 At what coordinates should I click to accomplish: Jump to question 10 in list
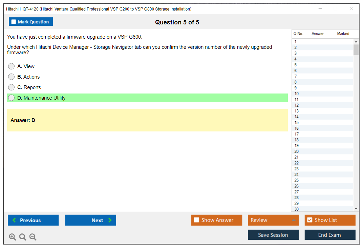(297, 94)
